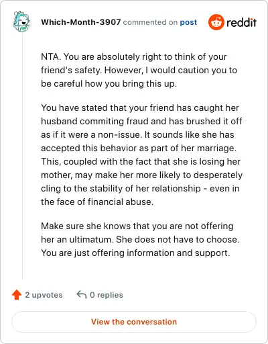Click the reddit wordmark text
The image size is (268, 344).
tap(241, 22)
